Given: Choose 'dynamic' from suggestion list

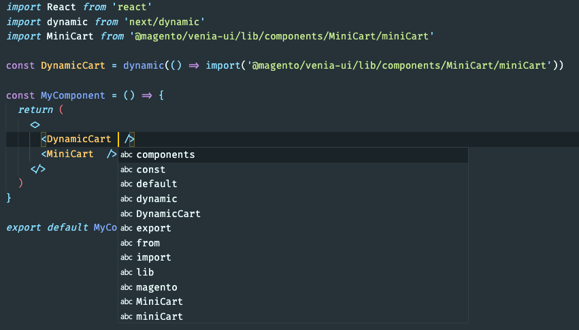Looking at the screenshot, I should pos(293,199).
